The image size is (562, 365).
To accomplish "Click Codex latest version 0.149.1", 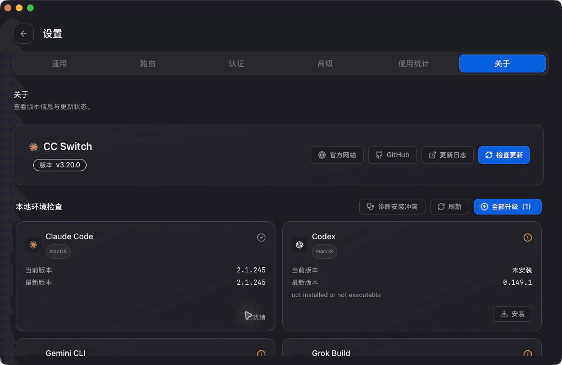I will pyautogui.click(x=517, y=282).
